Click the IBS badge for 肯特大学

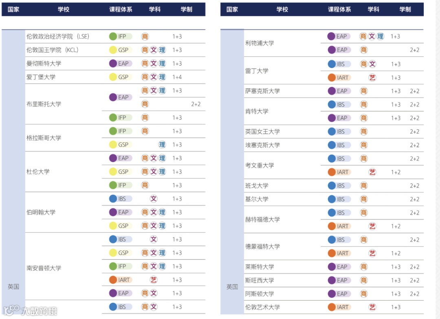pyautogui.click(x=339, y=104)
